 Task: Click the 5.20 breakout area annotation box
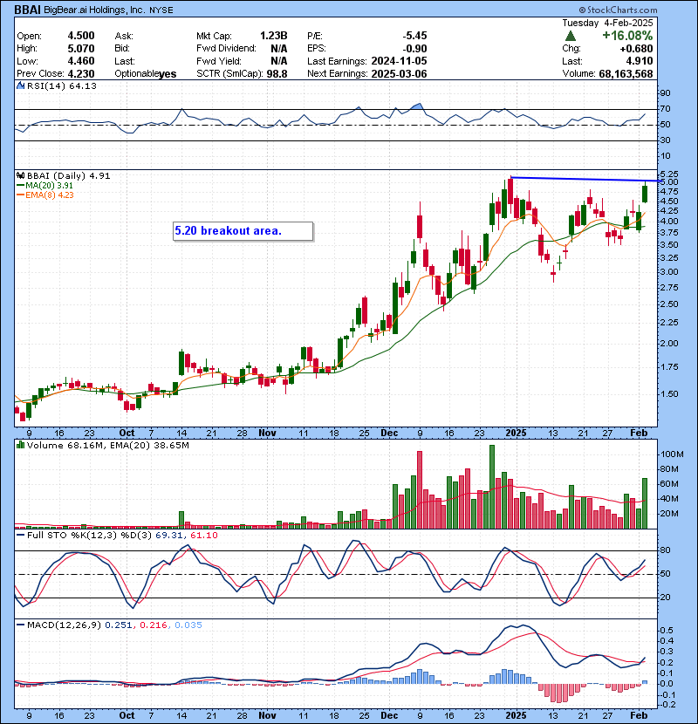tap(243, 231)
